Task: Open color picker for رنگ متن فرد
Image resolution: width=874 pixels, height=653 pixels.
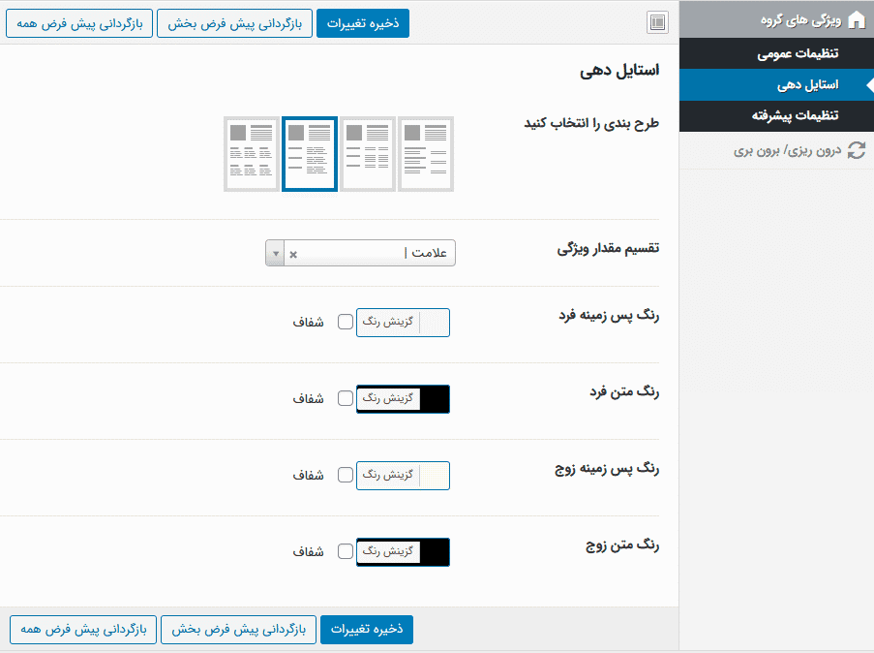Action: click(403, 399)
